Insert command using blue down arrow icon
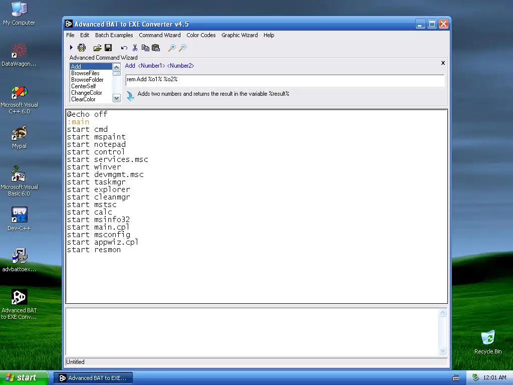 coord(130,96)
